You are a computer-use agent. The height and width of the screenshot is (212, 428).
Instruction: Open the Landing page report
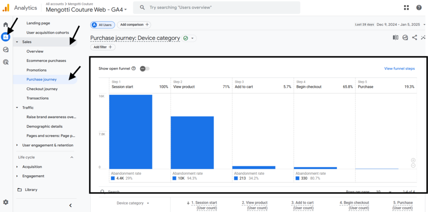(38, 23)
